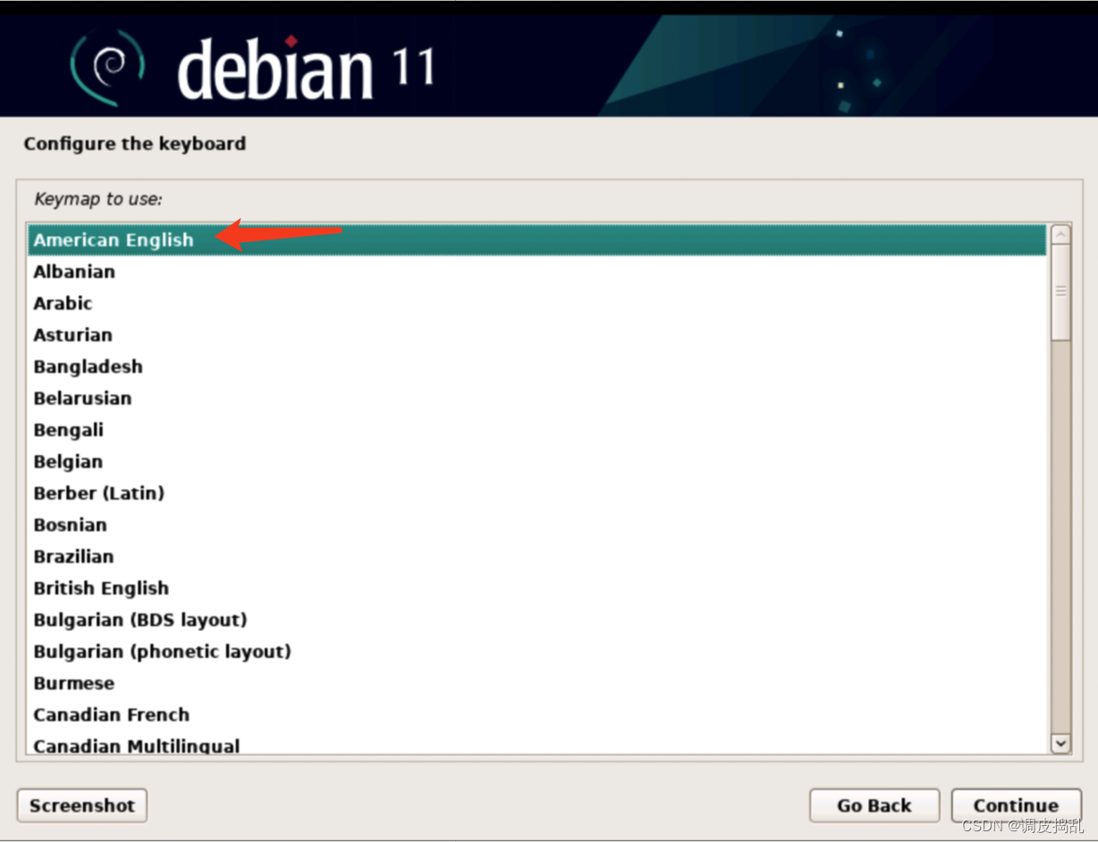The height and width of the screenshot is (842, 1098).
Task: Choose the Berber (Latin) layout
Action: 98,493
